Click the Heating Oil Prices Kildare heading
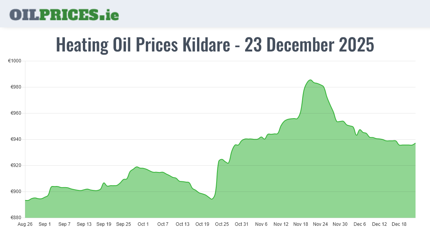 (215, 45)
